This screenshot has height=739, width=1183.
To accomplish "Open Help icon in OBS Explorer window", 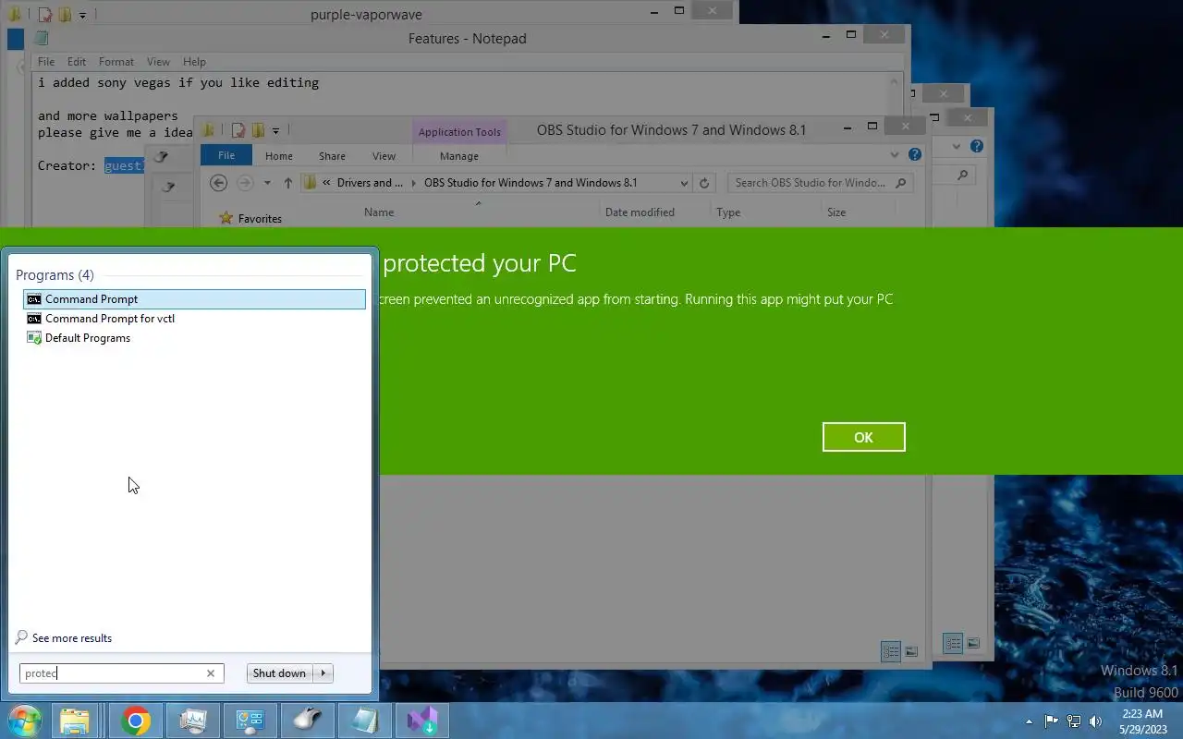I will point(915,155).
